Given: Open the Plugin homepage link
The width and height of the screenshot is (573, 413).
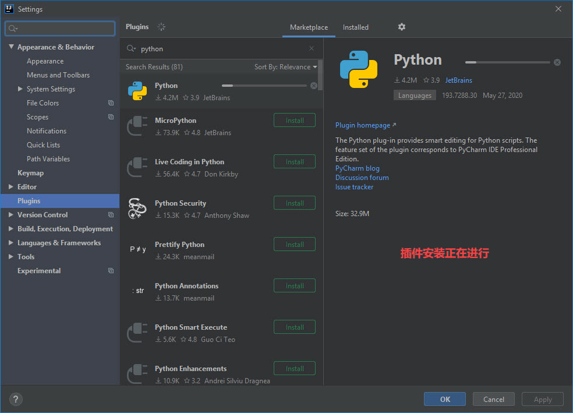Looking at the screenshot, I should 362,125.
